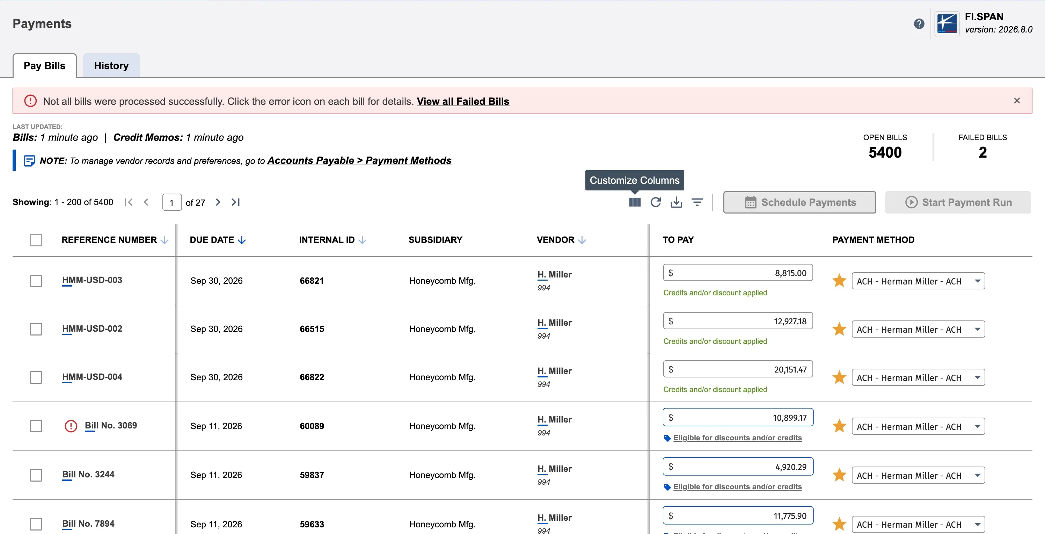Go to previous page arrow
The width and height of the screenshot is (1045, 534).
[146, 202]
